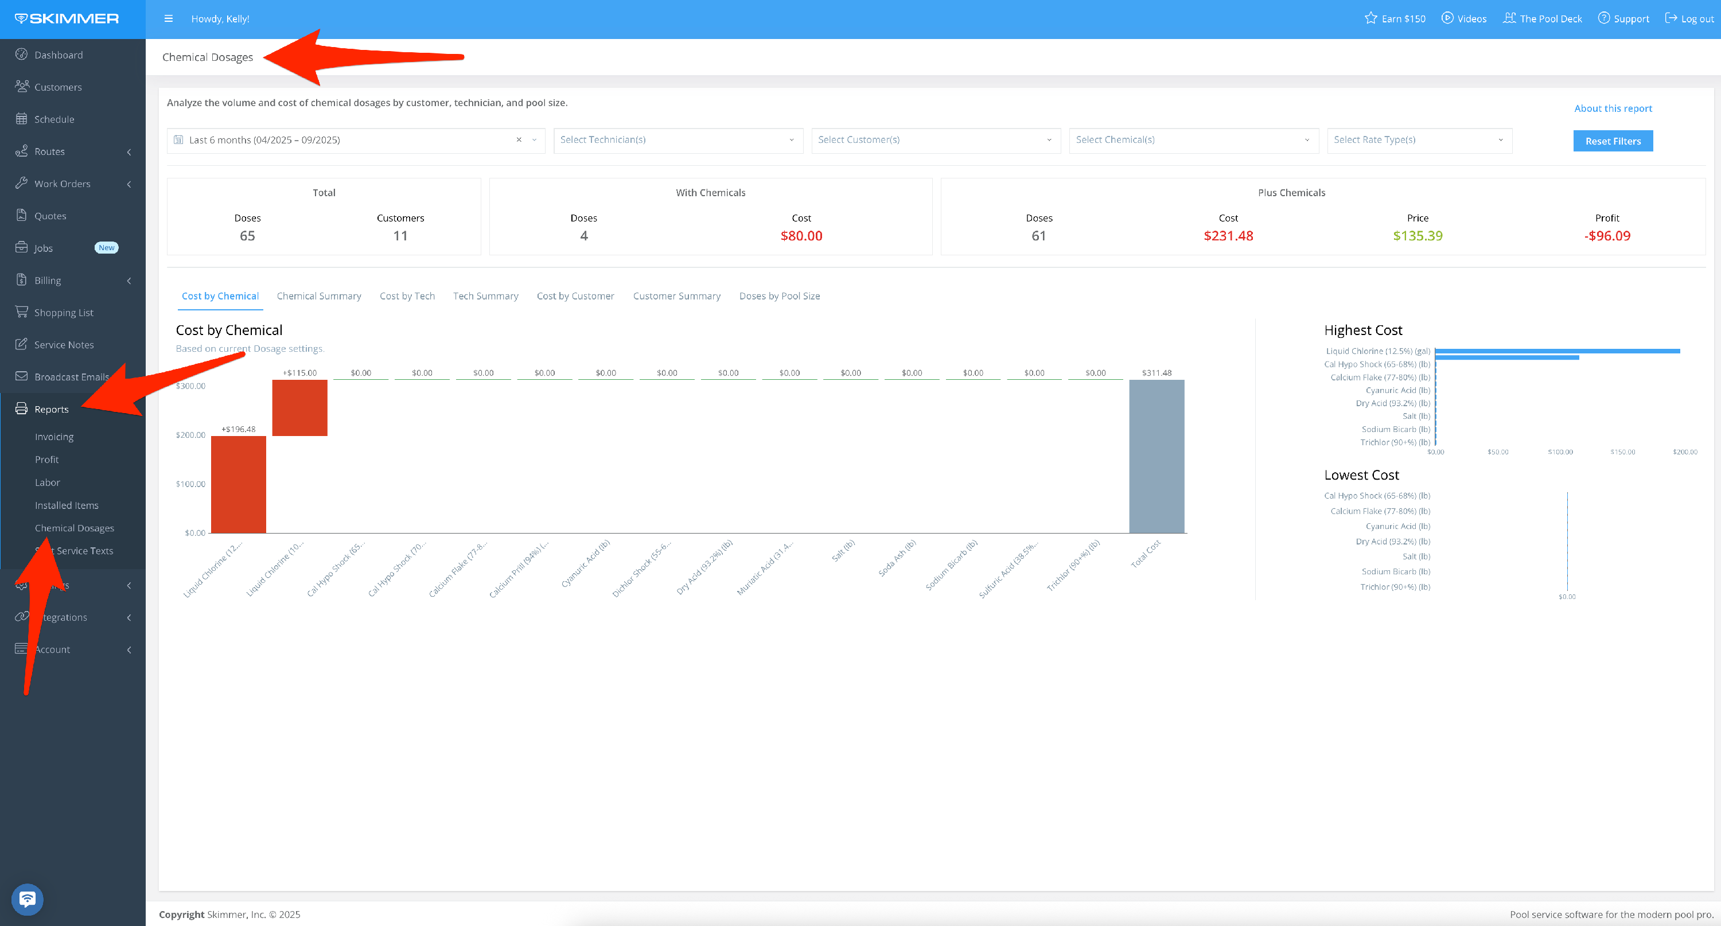Click the Earn $150 star icon
Image resolution: width=1721 pixels, height=926 pixels.
tap(1370, 19)
